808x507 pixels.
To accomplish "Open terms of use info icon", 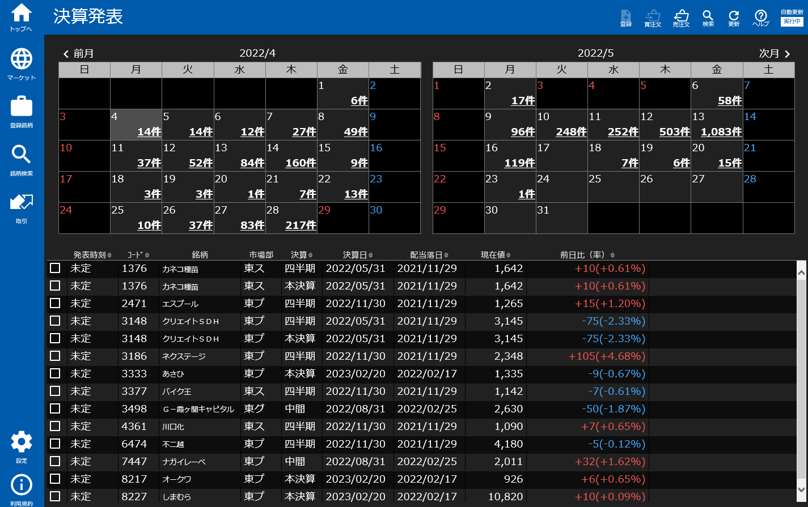I will pyautogui.click(x=22, y=490).
